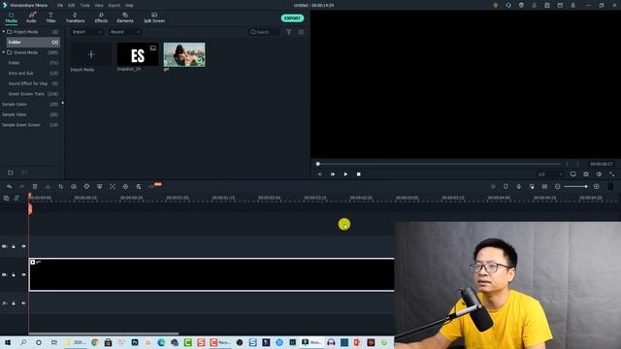The width and height of the screenshot is (621, 349).
Task: Click the preview playback progress slider
Action: (x=439, y=164)
